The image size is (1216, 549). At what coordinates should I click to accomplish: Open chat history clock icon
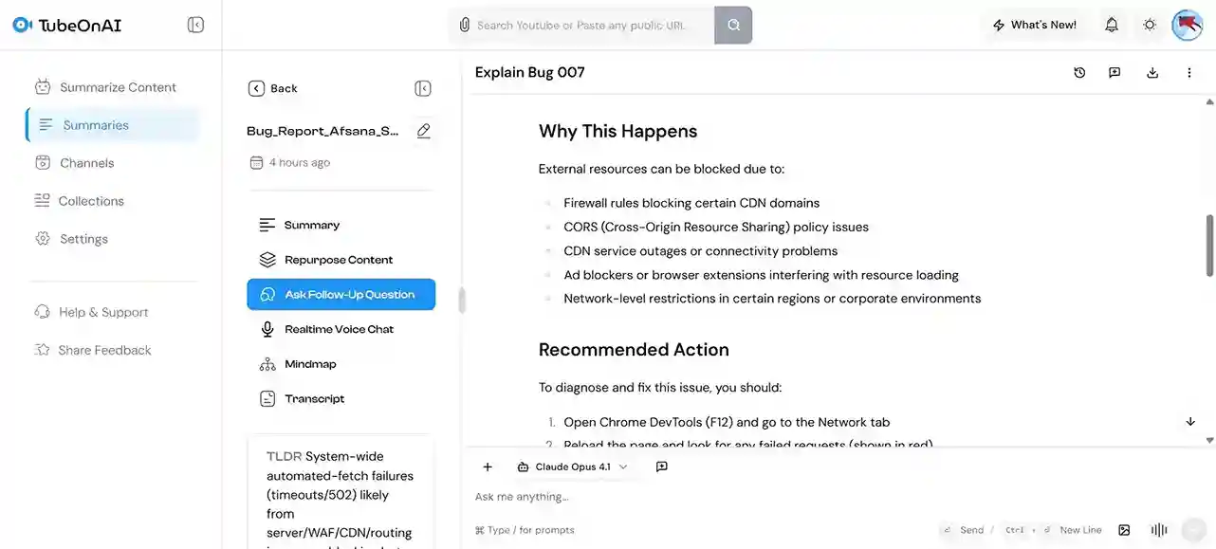click(x=1079, y=73)
